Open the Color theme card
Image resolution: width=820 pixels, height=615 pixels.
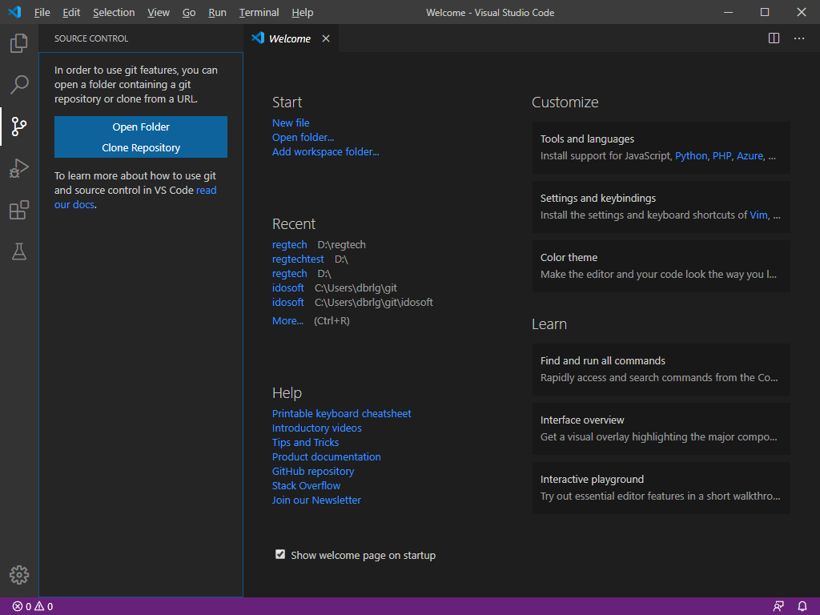tap(661, 266)
